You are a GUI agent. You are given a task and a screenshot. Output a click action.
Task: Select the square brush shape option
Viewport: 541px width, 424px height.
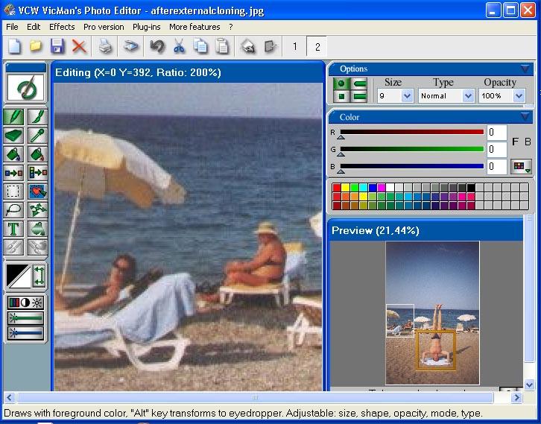[x=341, y=96]
